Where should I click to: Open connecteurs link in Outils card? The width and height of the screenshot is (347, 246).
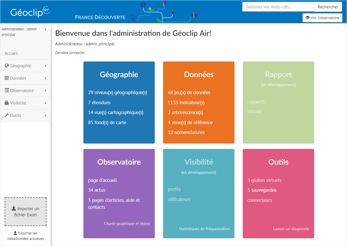coord(260,200)
